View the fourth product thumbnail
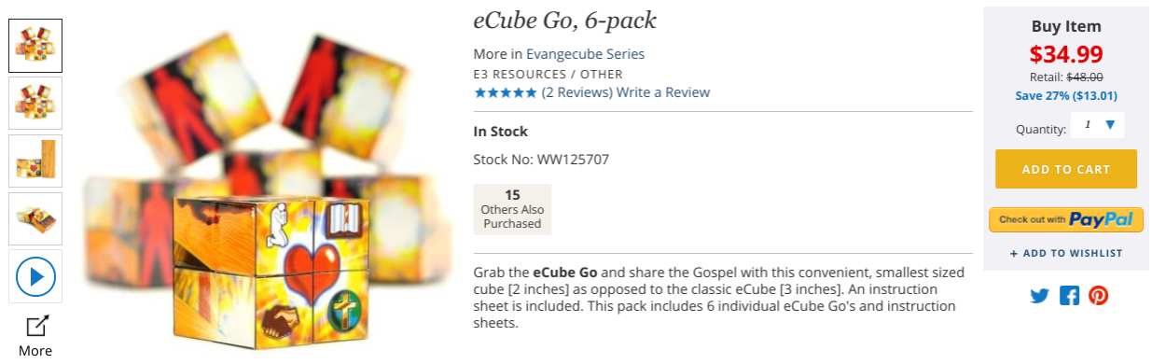 35,219
